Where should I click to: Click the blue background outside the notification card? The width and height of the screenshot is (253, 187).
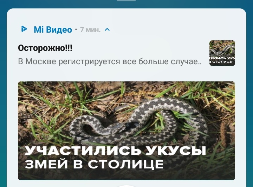(3, 96)
